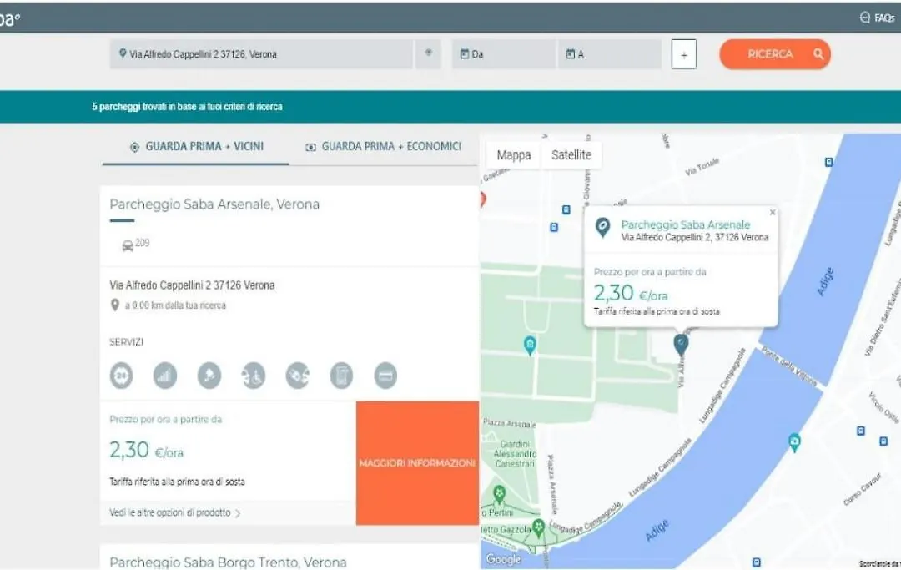The width and height of the screenshot is (901, 570).
Task: Click the 24-hour service icon
Action: pos(121,376)
